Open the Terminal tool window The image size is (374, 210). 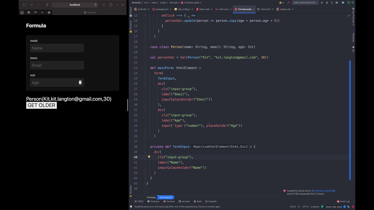click(169, 201)
